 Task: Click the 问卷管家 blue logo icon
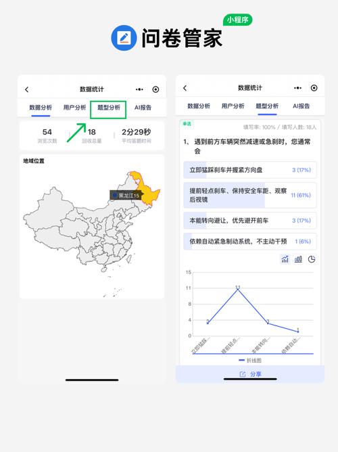pos(124,38)
